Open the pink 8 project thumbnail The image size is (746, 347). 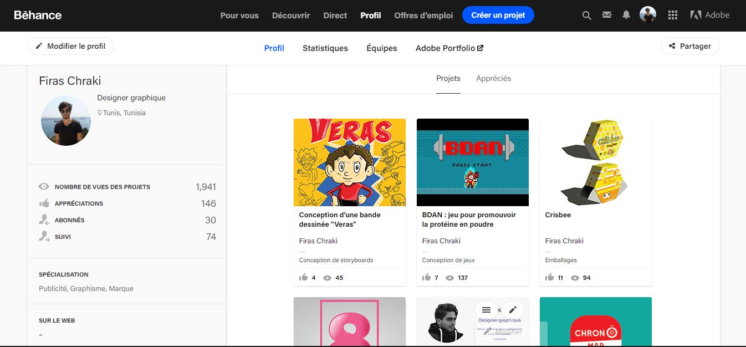pyautogui.click(x=350, y=322)
